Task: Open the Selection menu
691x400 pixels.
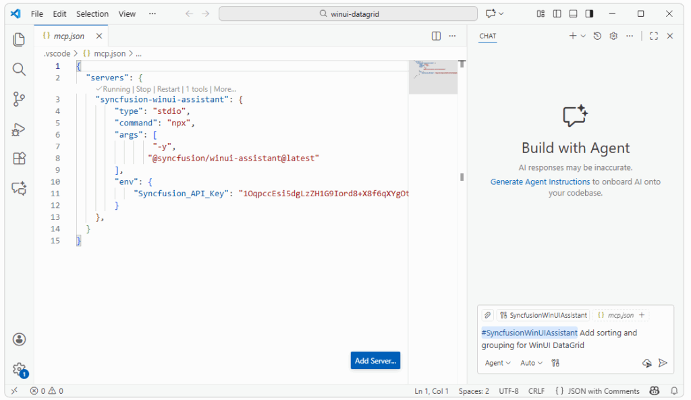Action: pos(92,13)
